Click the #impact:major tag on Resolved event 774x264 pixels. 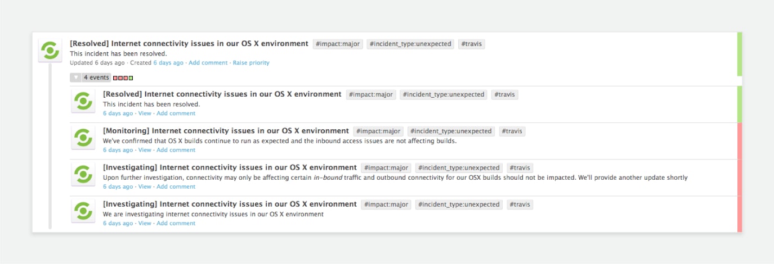click(x=371, y=95)
